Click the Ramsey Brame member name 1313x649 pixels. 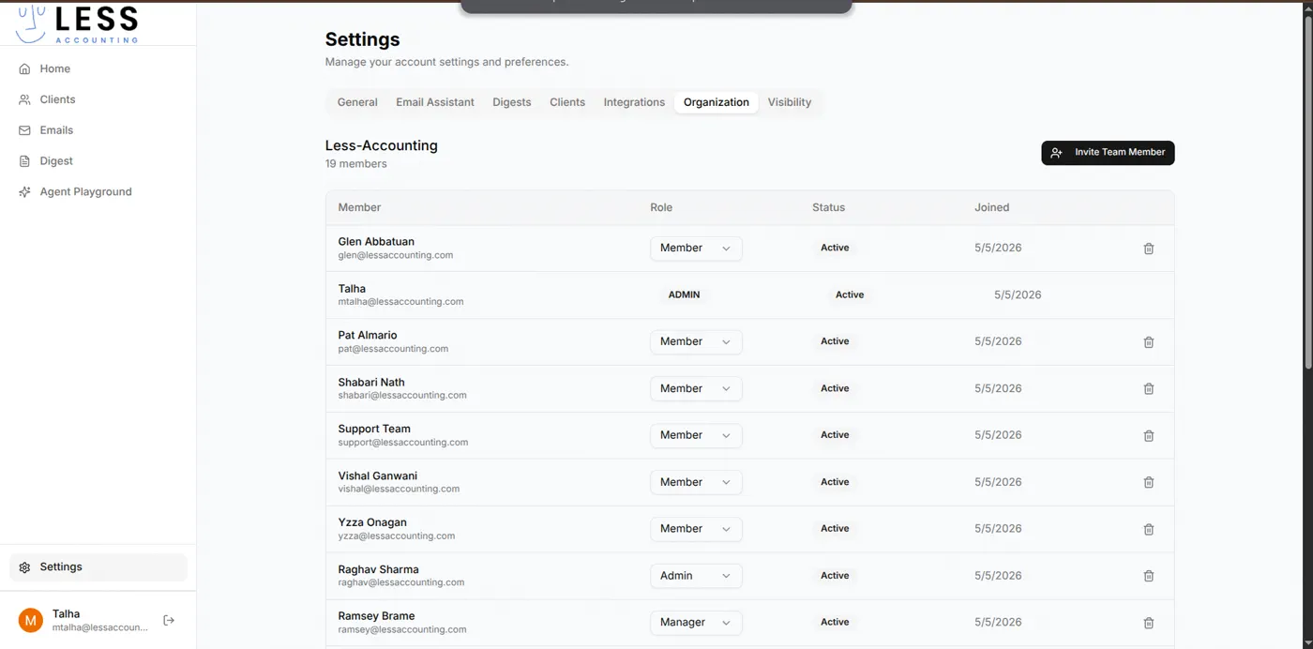(x=376, y=616)
